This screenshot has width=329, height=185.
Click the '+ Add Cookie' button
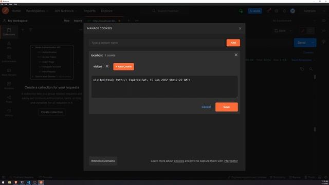123,67
